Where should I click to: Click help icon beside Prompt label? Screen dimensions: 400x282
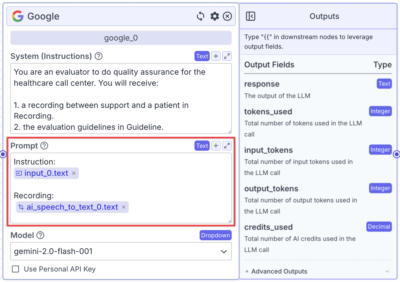point(44,146)
